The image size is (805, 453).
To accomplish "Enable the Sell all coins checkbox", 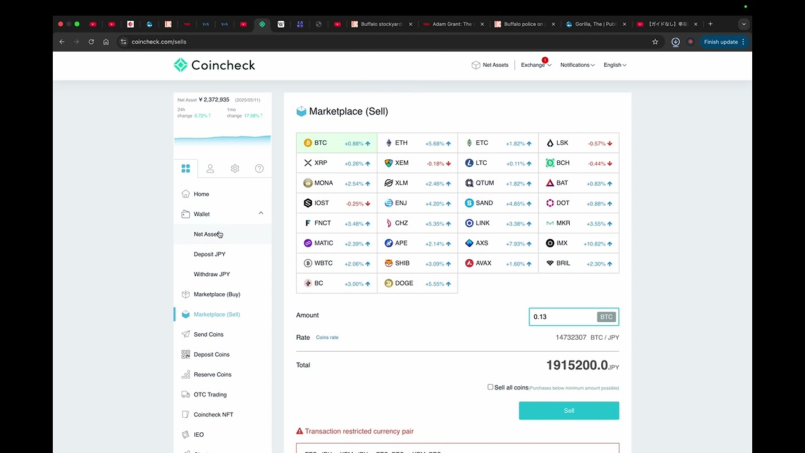I will [x=491, y=387].
